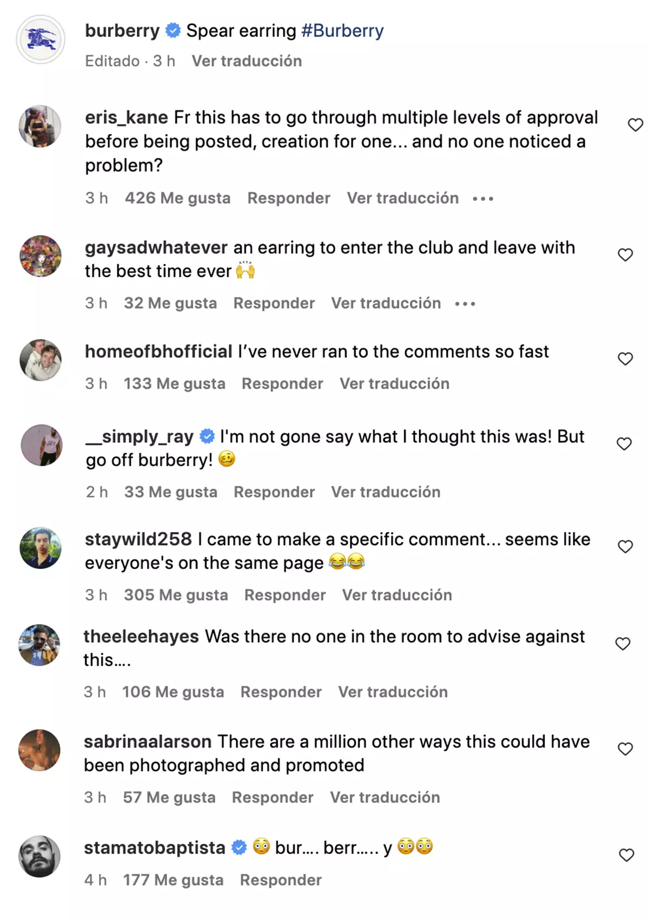Open the #Burberry hashtag link
The width and height of the screenshot is (649, 920).
[x=342, y=31]
